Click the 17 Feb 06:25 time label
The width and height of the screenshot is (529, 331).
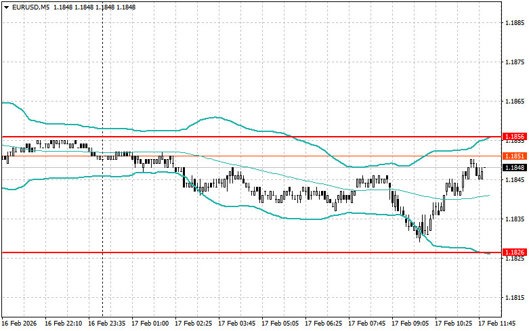[x=323, y=324]
